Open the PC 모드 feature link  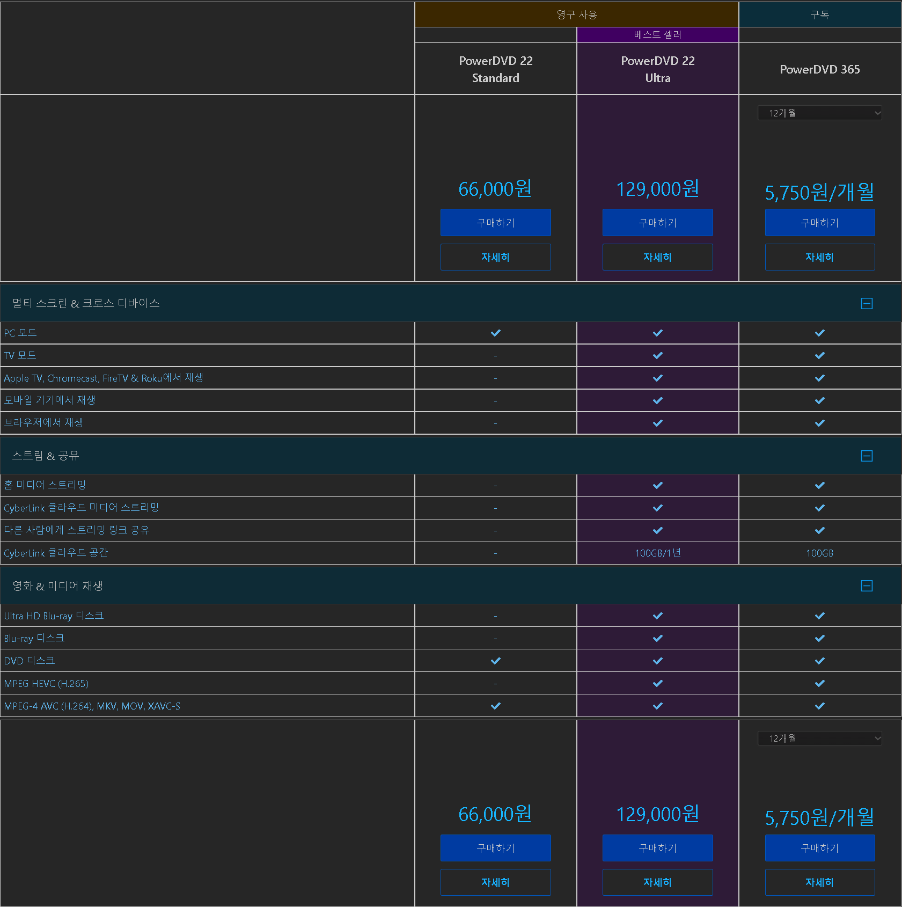(20, 333)
